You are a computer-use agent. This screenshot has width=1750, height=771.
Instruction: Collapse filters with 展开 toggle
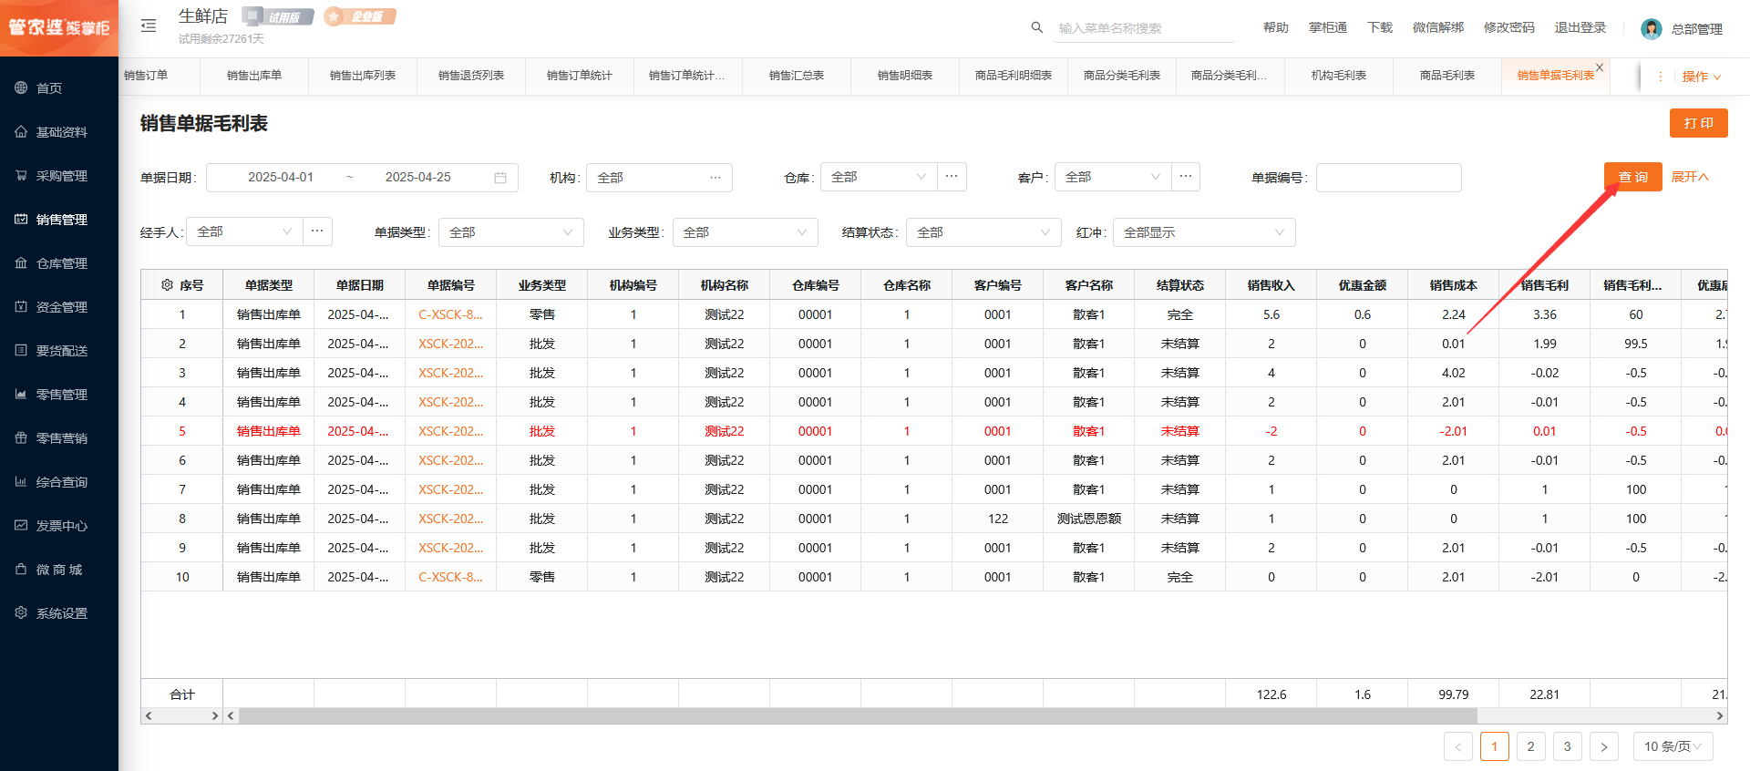pos(1690,177)
